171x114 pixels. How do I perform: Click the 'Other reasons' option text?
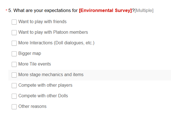(x=32, y=106)
